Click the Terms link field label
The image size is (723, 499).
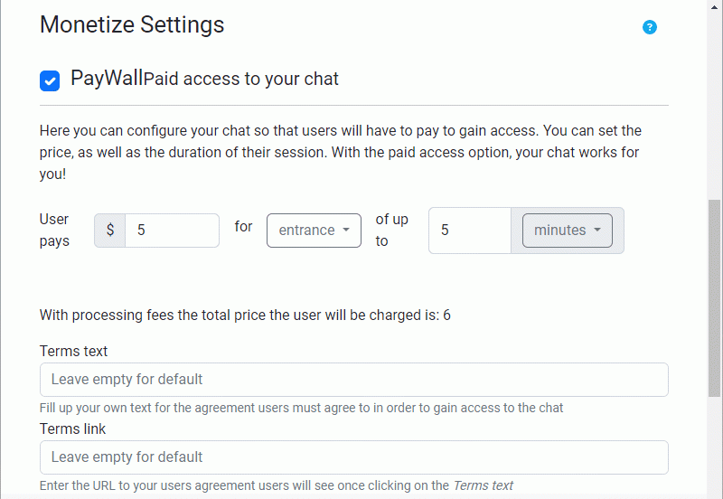point(72,428)
